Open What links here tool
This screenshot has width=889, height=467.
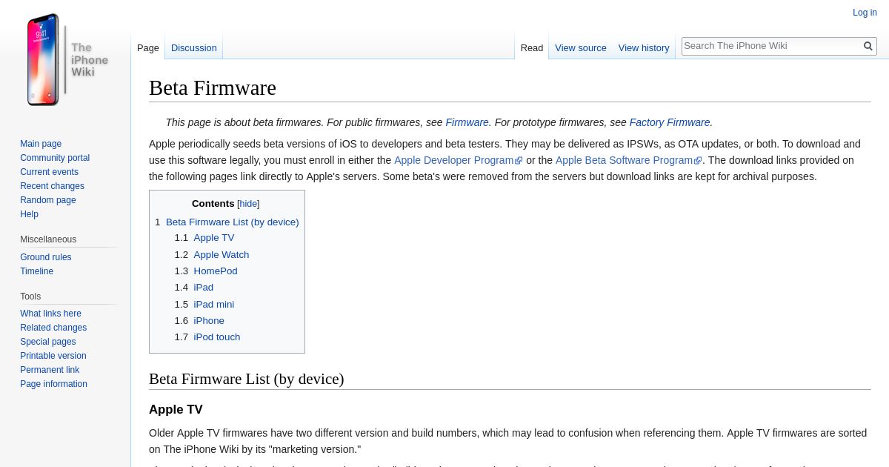click(x=50, y=314)
